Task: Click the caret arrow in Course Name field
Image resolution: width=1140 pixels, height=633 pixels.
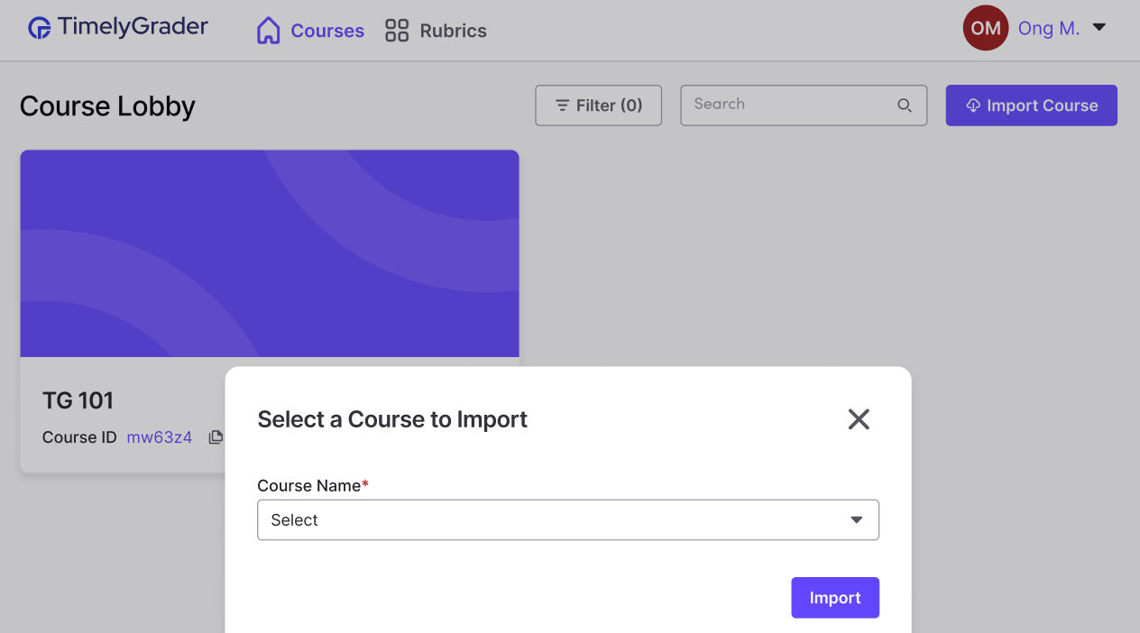Action: (857, 520)
